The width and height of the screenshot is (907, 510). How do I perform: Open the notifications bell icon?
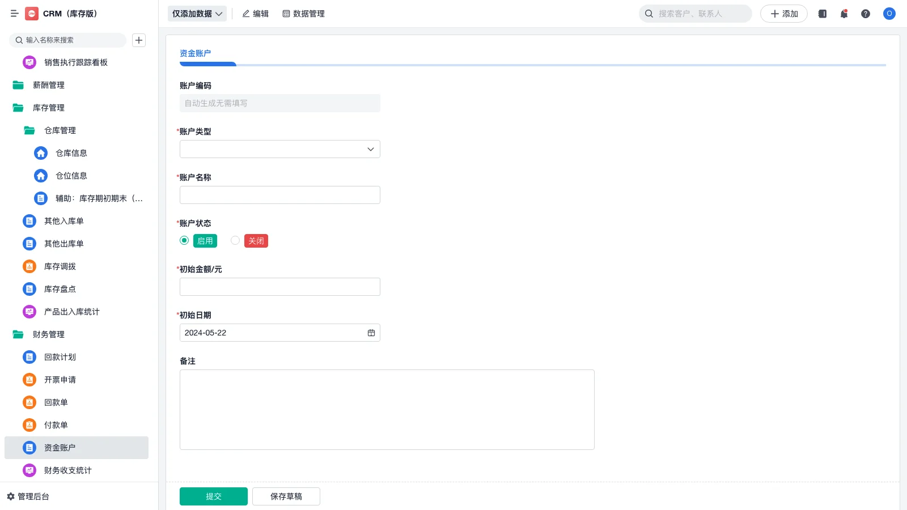click(x=844, y=14)
